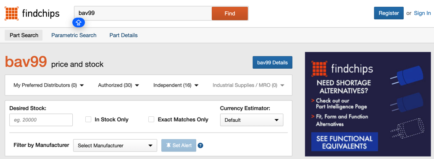Expand Independent (16) dropdown

click(x=176, y=85)
